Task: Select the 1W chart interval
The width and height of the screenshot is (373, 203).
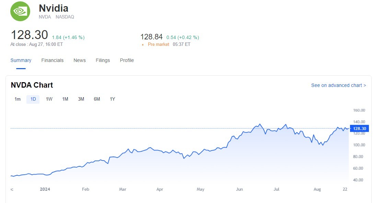Action: click(49, 99)
